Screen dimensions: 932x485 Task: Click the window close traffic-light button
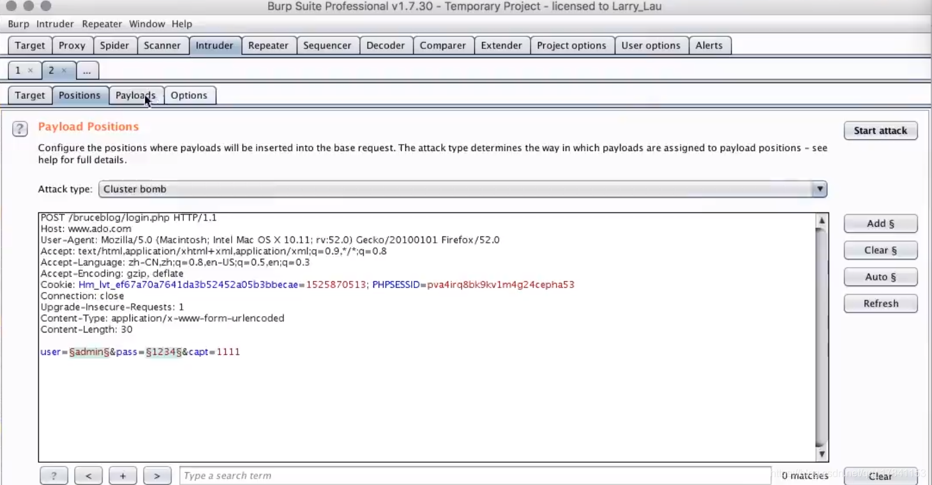pyautogui.click(x=12, y=6)
